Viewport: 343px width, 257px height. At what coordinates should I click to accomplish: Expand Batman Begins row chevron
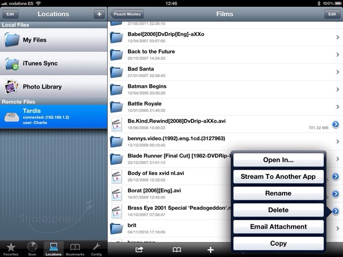point(338,89)
